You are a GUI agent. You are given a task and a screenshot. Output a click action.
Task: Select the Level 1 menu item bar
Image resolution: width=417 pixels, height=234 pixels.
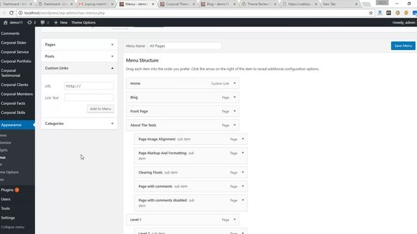click(182, 220)
